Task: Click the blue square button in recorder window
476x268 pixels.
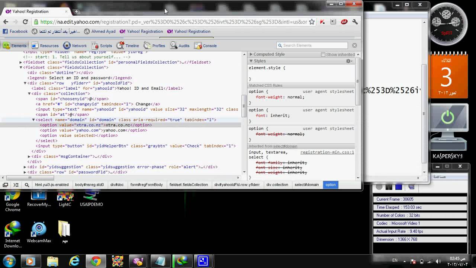Action: pyautogui.click(x=399, y=187)
